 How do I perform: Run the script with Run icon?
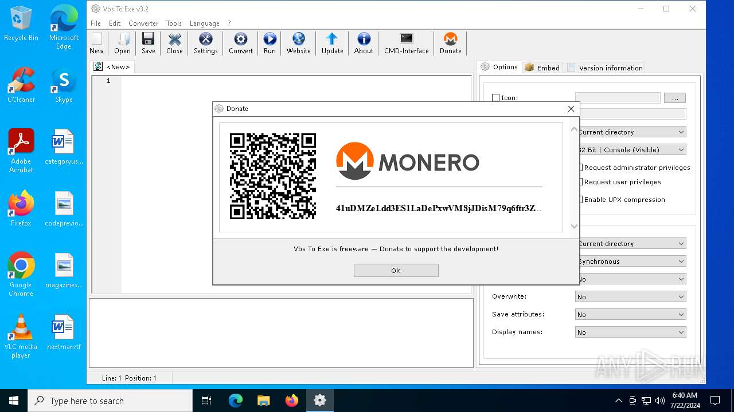tap(270, 43)
